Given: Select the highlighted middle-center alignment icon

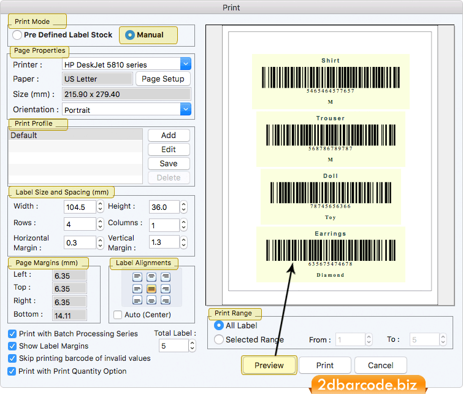Looking at the screenshot, I should click(x=151, y=289).
